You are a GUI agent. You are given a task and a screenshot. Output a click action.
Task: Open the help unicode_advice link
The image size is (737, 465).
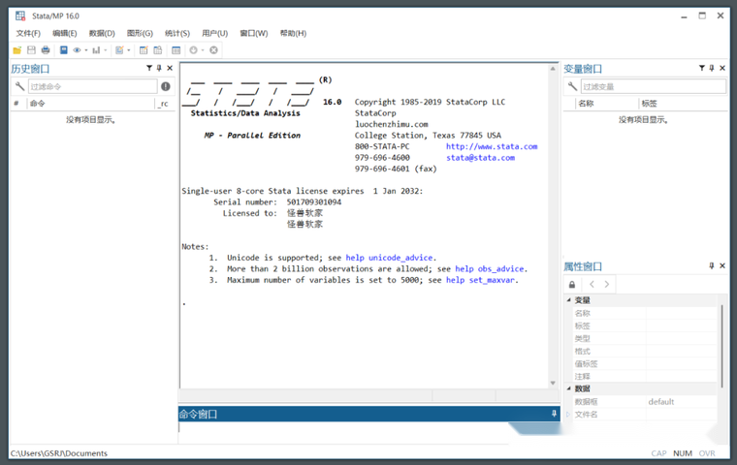click(x=389, y=258)
